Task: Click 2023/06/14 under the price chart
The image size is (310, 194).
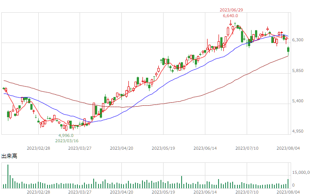Action: coord(205,148)
